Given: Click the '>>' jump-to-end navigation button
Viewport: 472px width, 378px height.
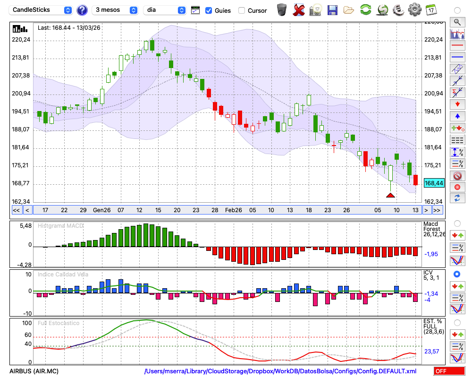Looking at the screenshot, I should click(437, 210).
